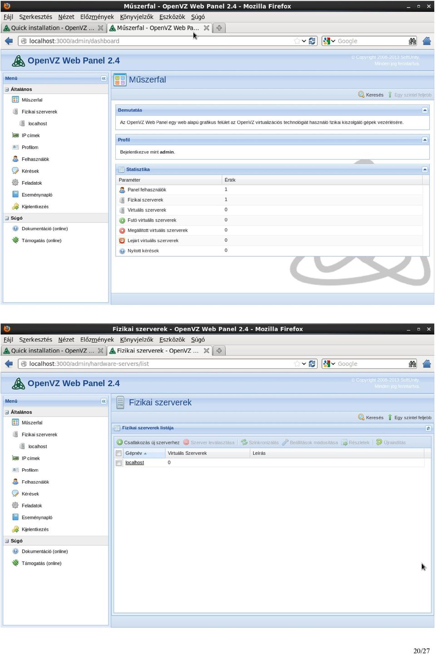436x655 pixels.
Task: Sort the table by Gépnév column header
Action: point(140,453)
